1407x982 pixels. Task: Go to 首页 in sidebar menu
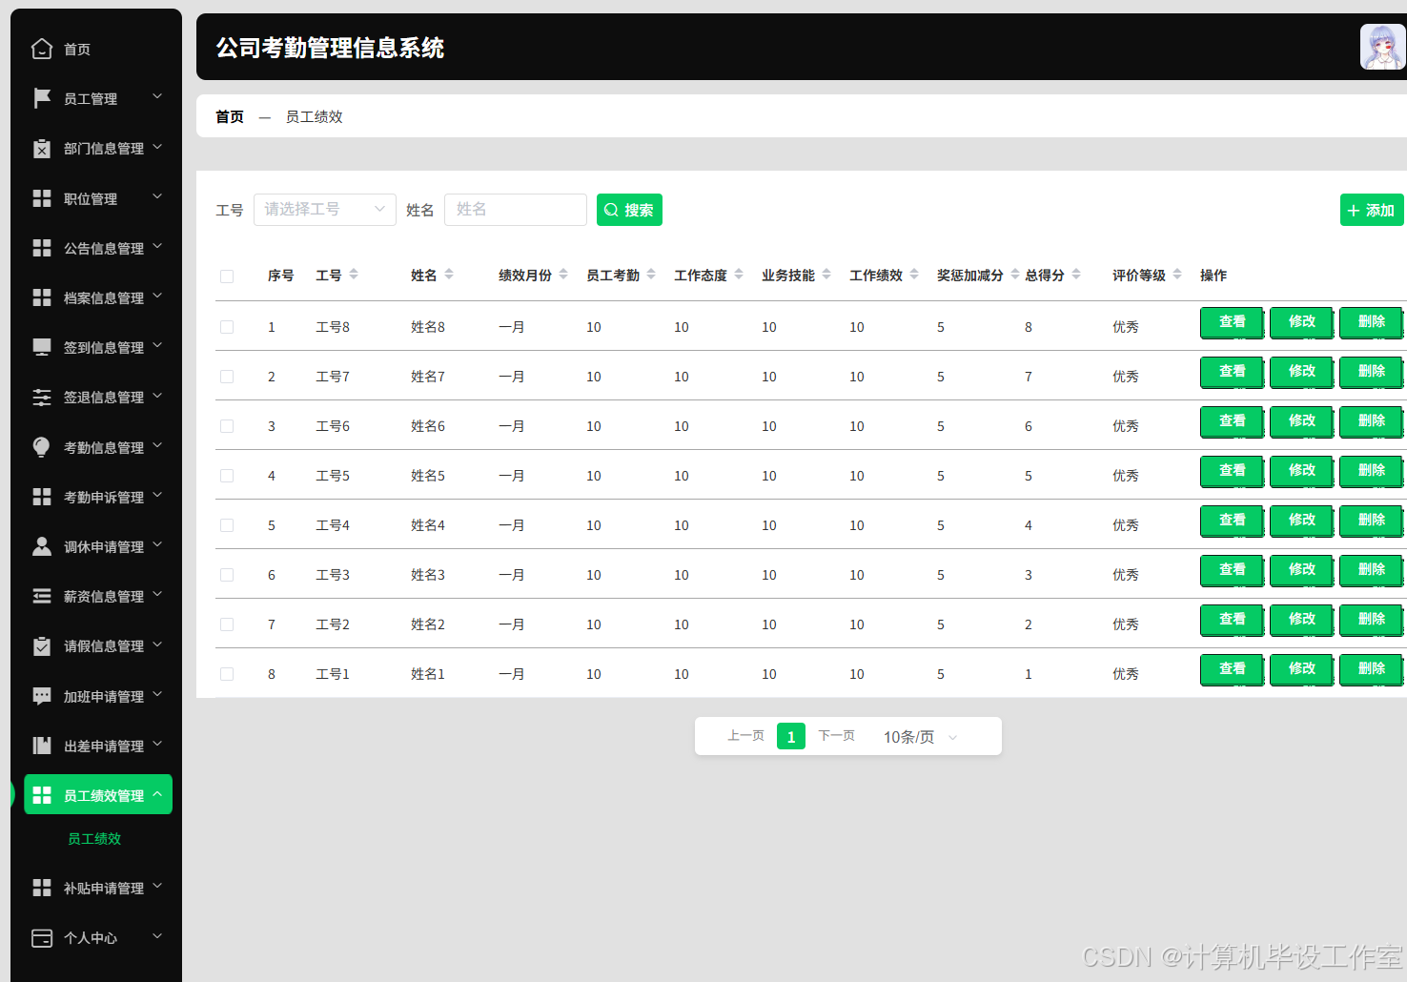pyautogui.click(x=77, y=50)
